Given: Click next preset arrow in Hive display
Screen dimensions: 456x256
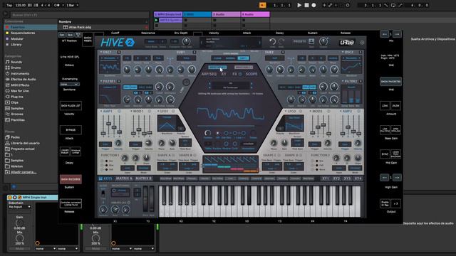Looking at the screenshot, I should click(259, 43).
